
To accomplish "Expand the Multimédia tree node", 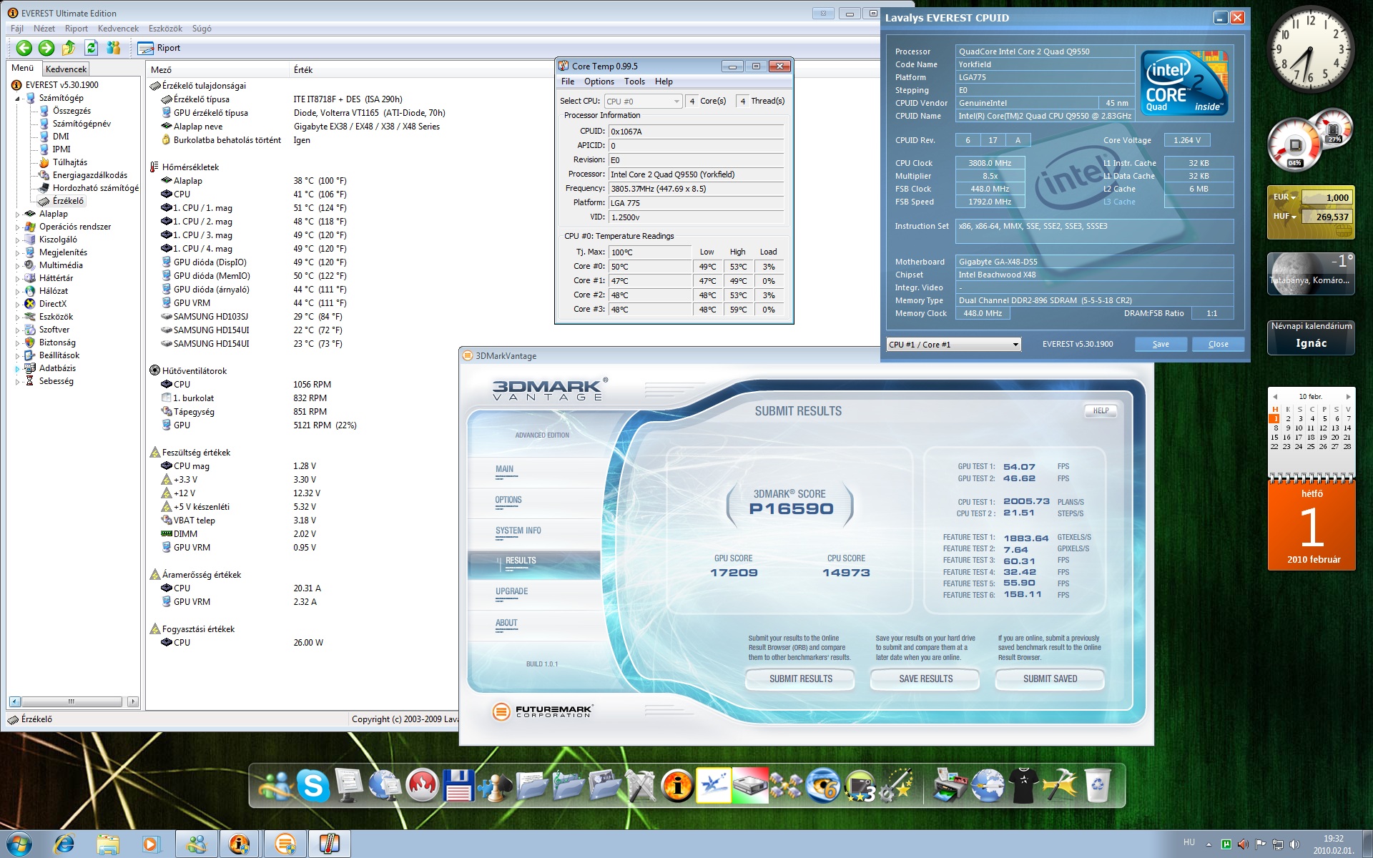I will coord(18,265).
